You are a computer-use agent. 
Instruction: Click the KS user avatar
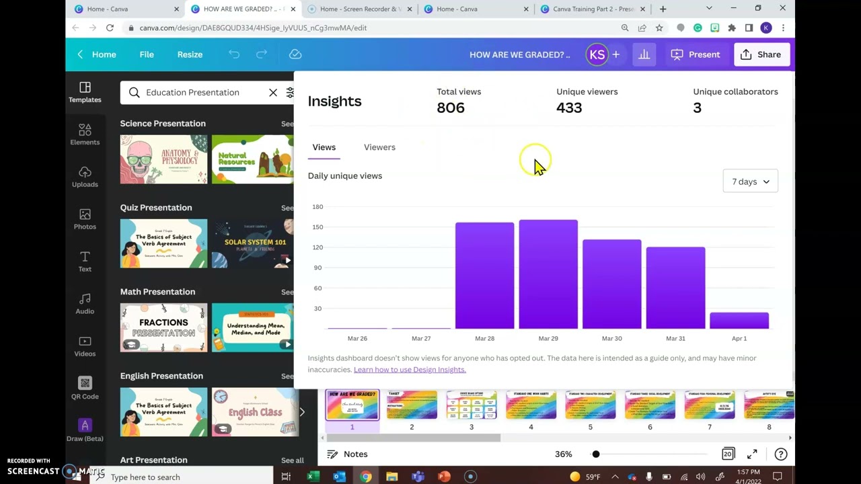[x=597, y=54]
